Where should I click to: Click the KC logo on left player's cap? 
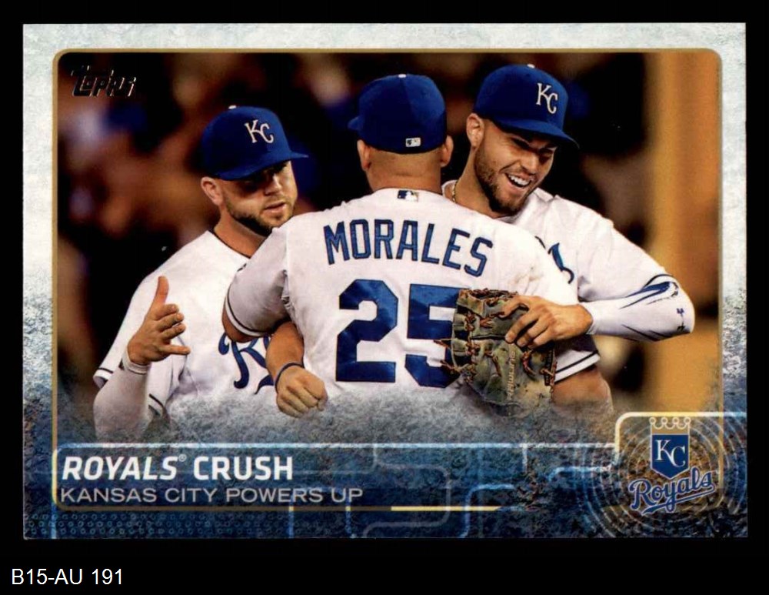pos(258,131)
